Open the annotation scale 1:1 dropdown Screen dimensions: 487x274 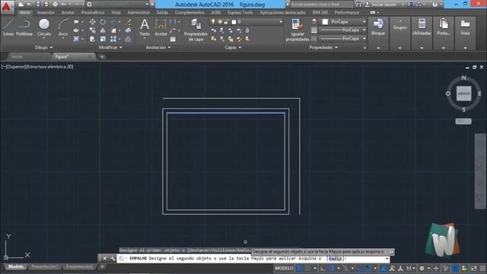(411, 268)
